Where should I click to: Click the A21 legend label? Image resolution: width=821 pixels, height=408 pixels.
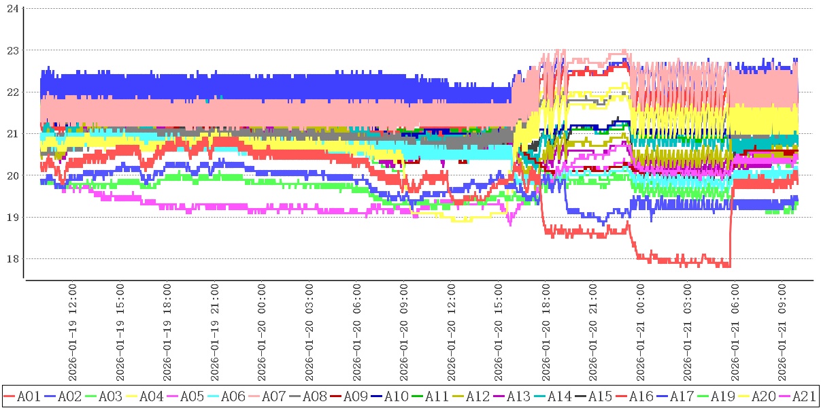[x=804, y=396]
